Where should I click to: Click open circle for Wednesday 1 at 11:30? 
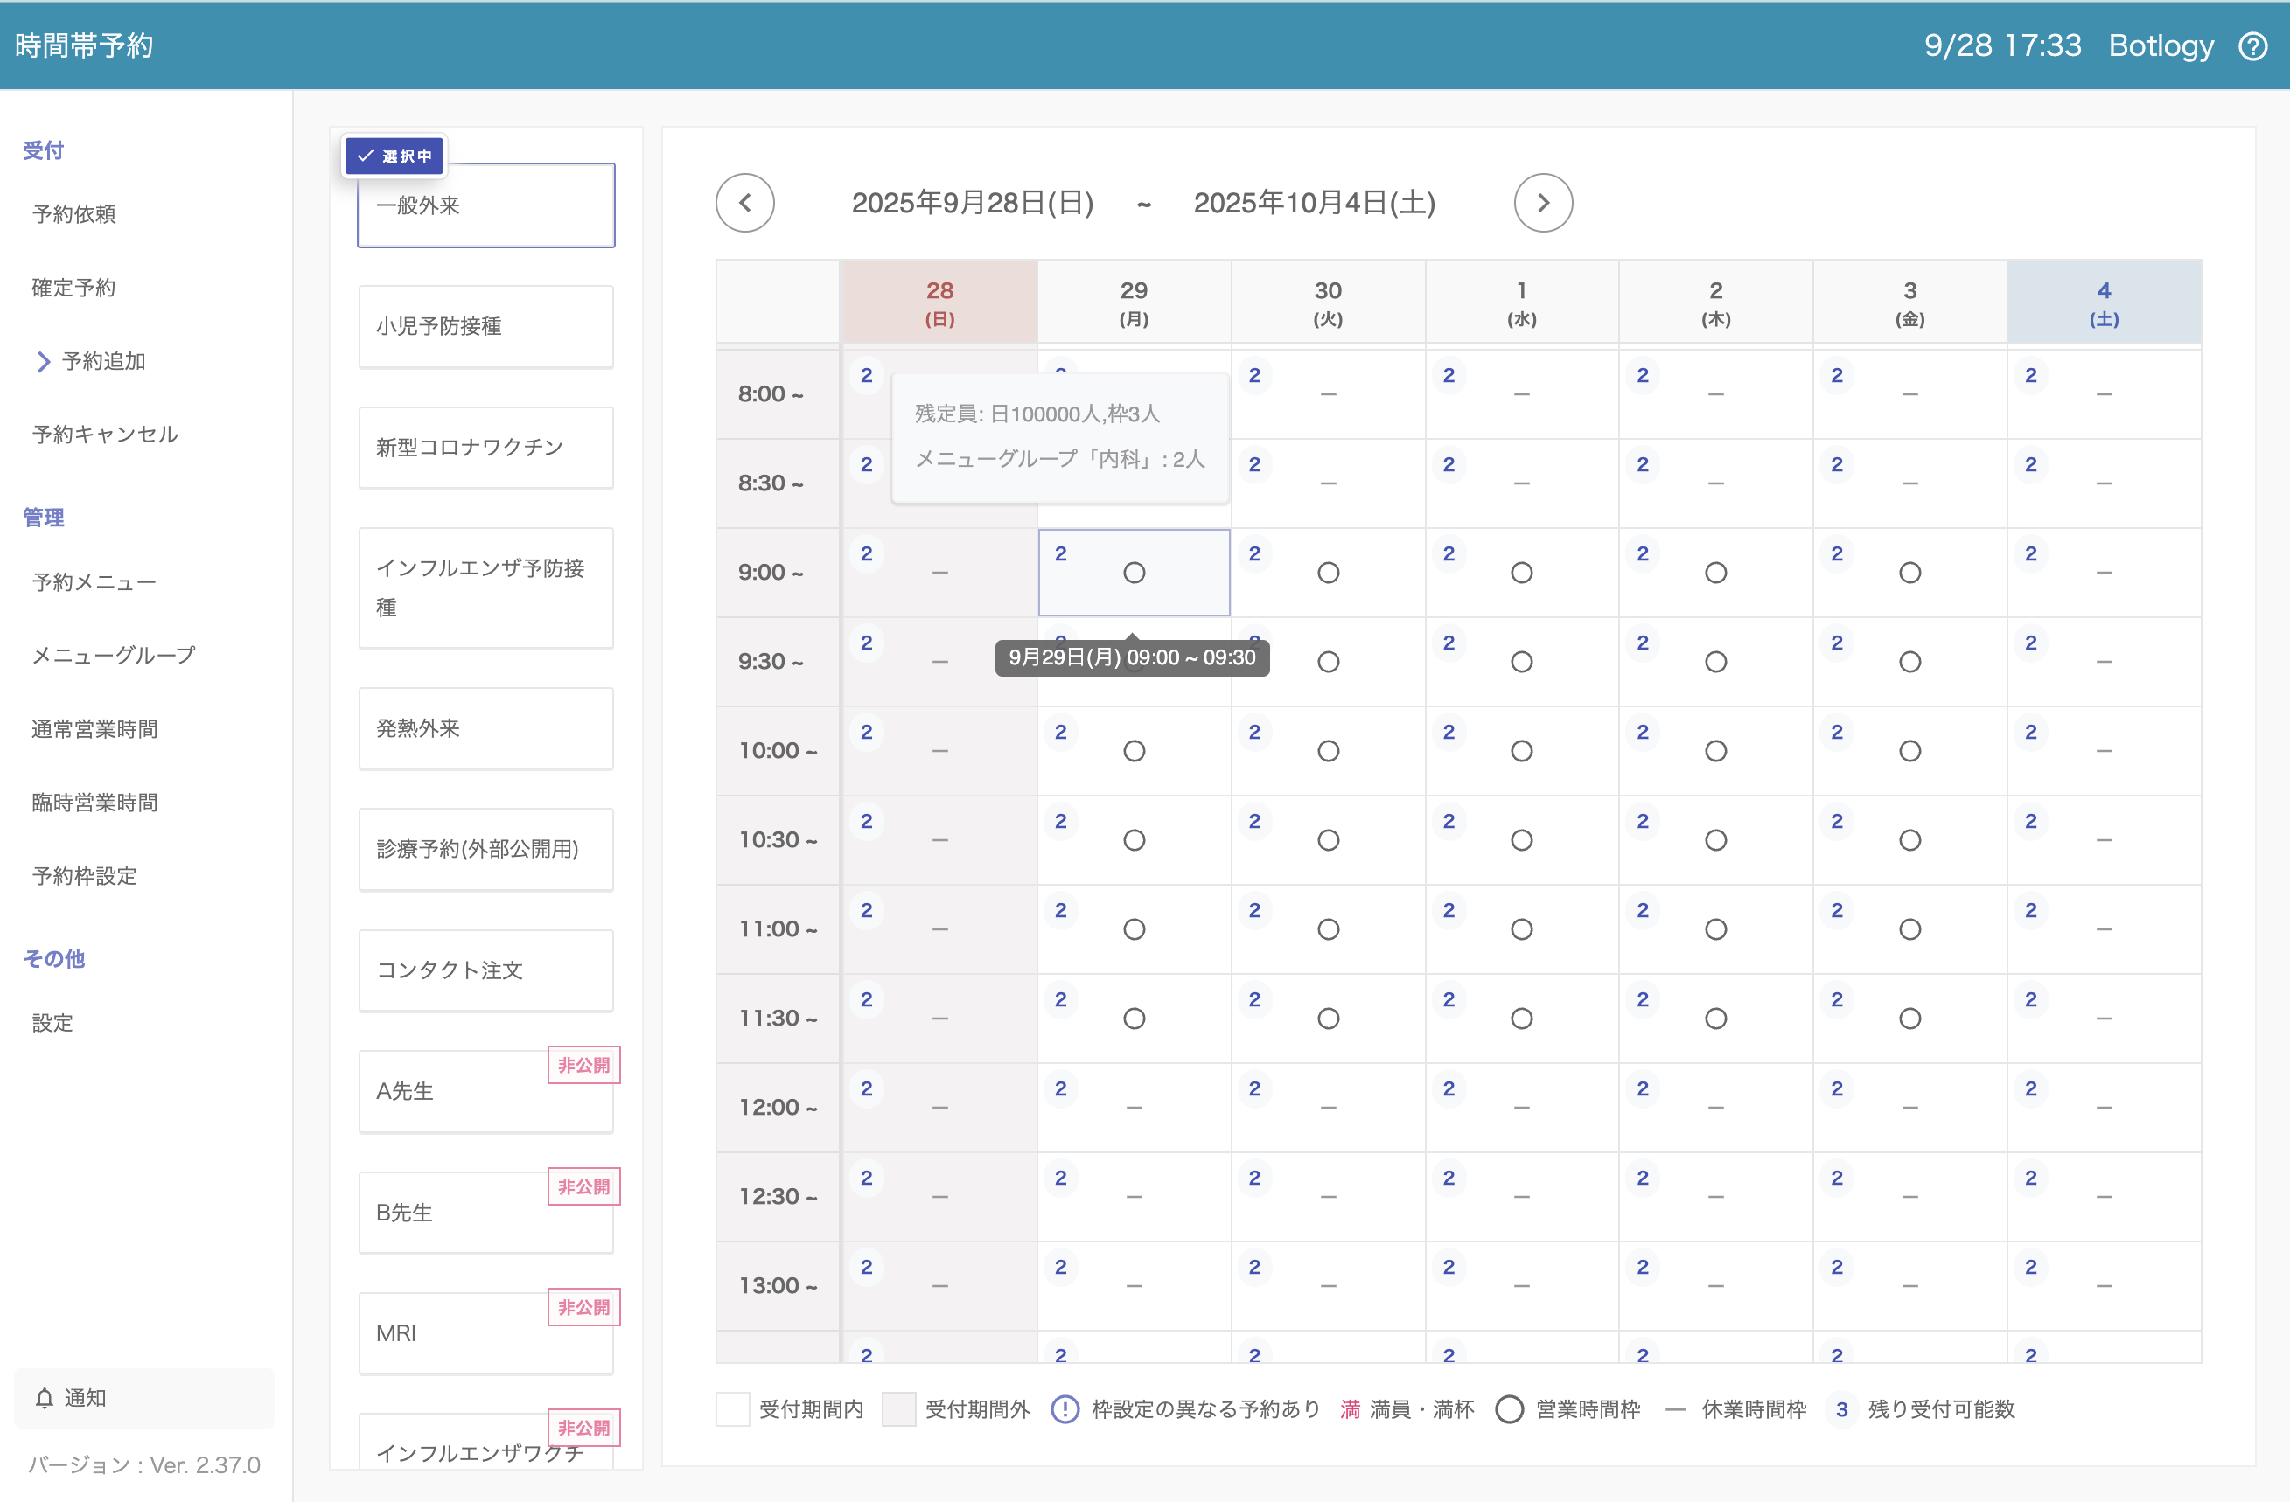coord(1521,1019)
